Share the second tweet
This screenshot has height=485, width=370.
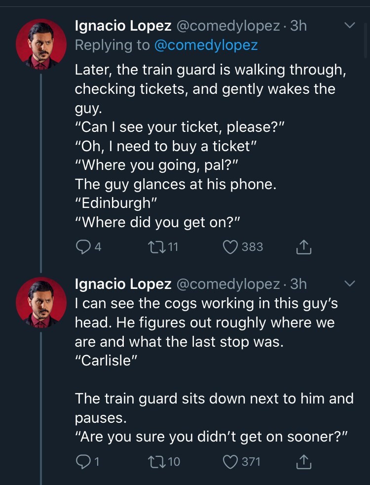(x=304, y=462)
